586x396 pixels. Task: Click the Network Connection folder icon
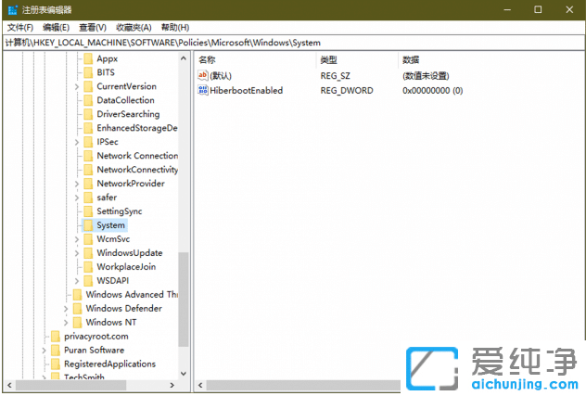pyautogui.click(x=88, y=156)
